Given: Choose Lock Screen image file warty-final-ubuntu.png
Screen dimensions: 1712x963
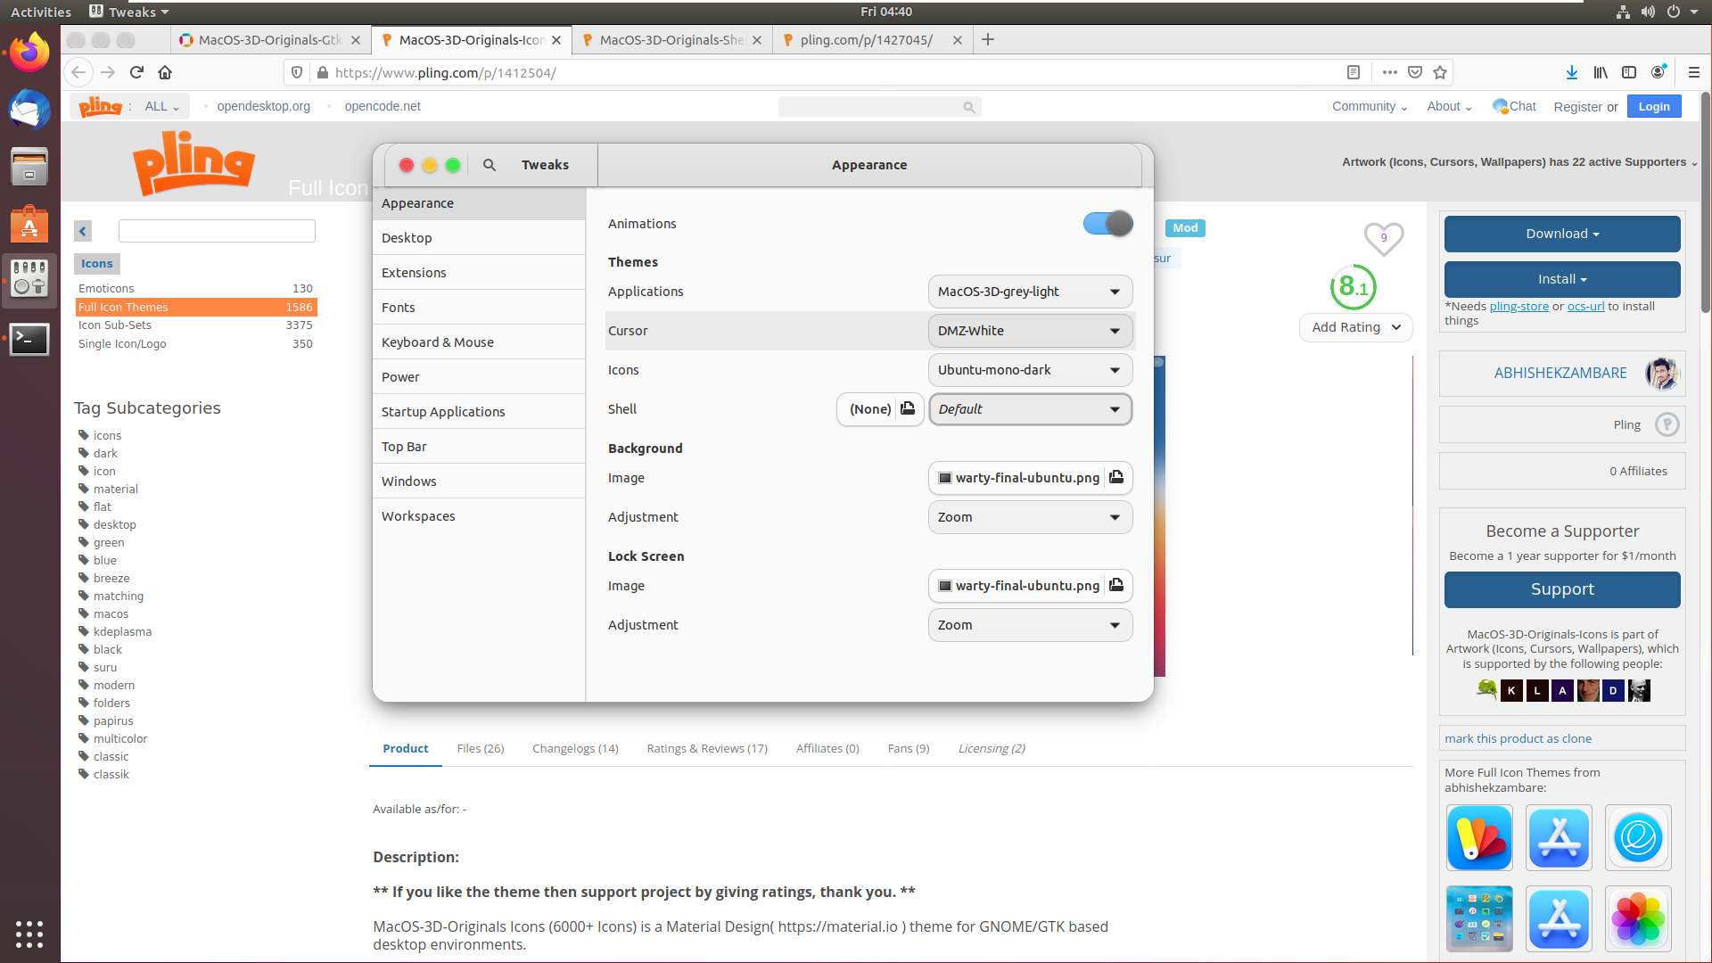Looking at the screenshot, I should [1030, 586].
